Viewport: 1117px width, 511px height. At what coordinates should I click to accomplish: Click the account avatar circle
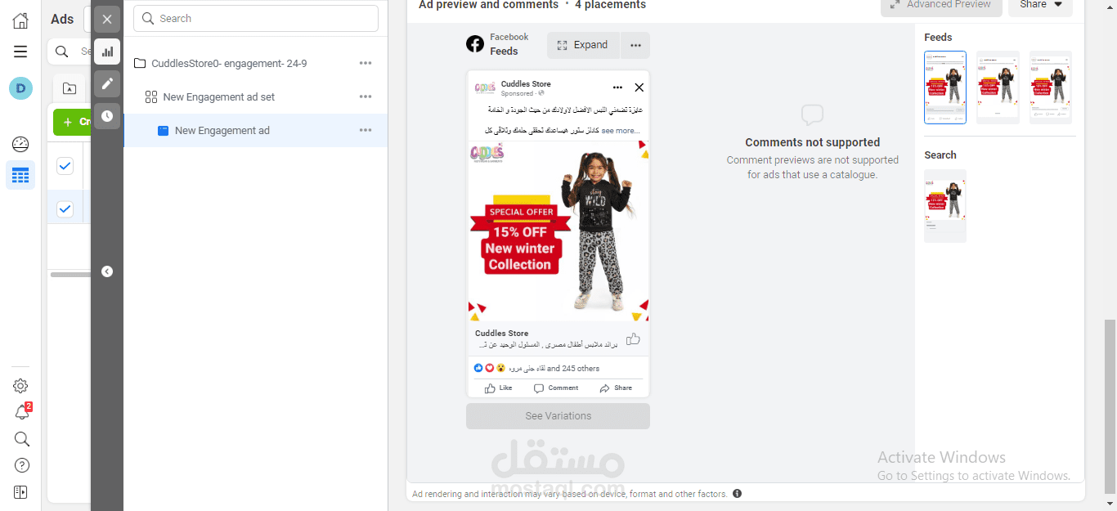tap(20, 87)
